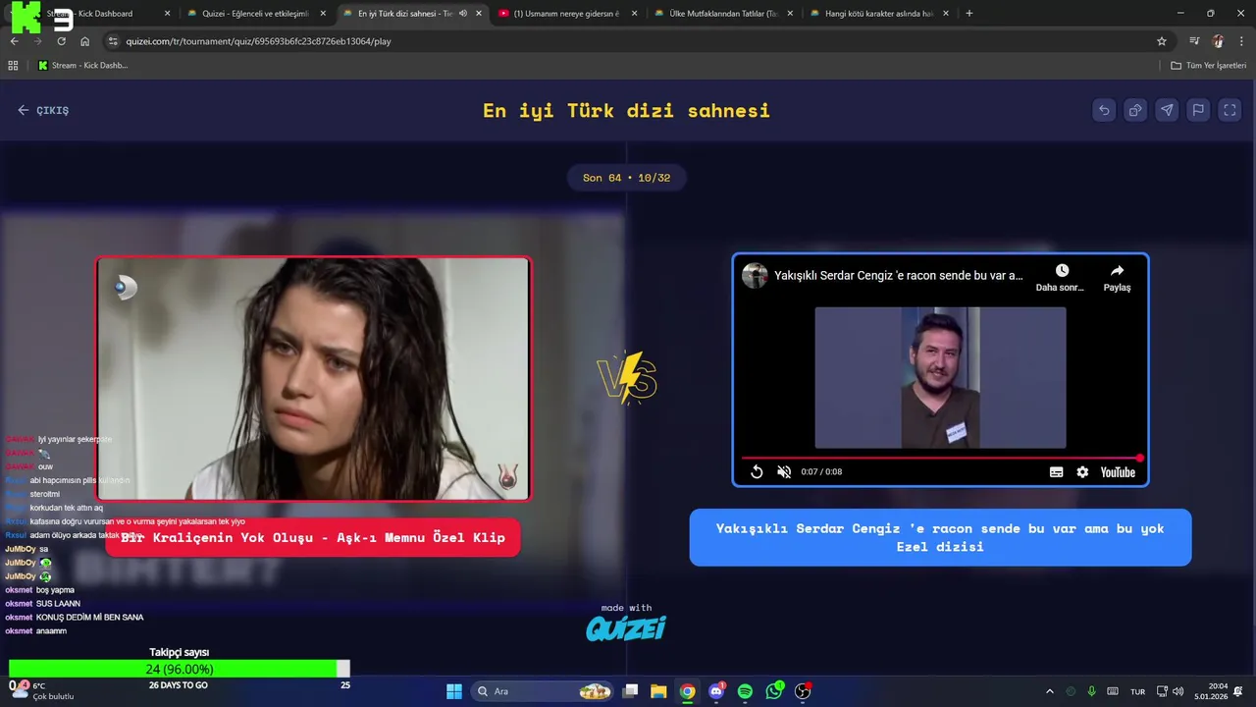The image size is (1256, 707).
Task: Click the Yakışıklı Serdar video title
Action: click(898, 276)
